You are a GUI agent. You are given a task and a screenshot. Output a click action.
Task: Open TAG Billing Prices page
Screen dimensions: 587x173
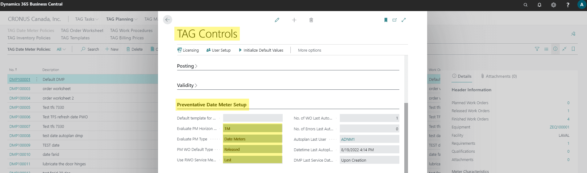coord(127,38)
